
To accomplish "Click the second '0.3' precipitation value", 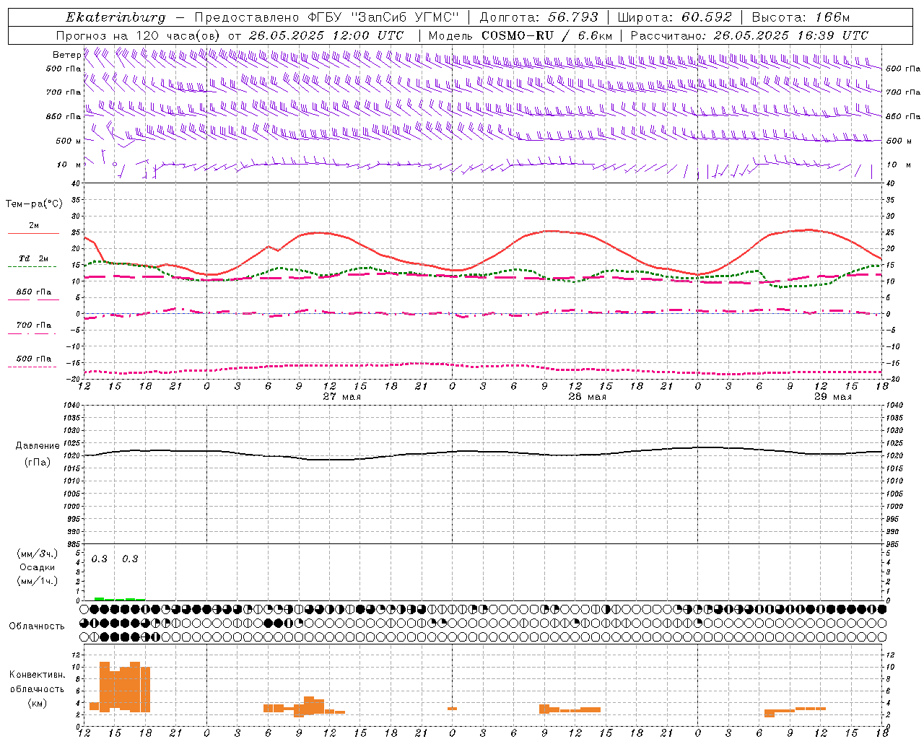I will coord(130,559).
